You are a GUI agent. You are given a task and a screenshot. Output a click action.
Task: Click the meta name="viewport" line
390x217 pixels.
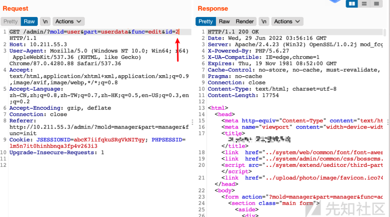click(x=302, y=127)
